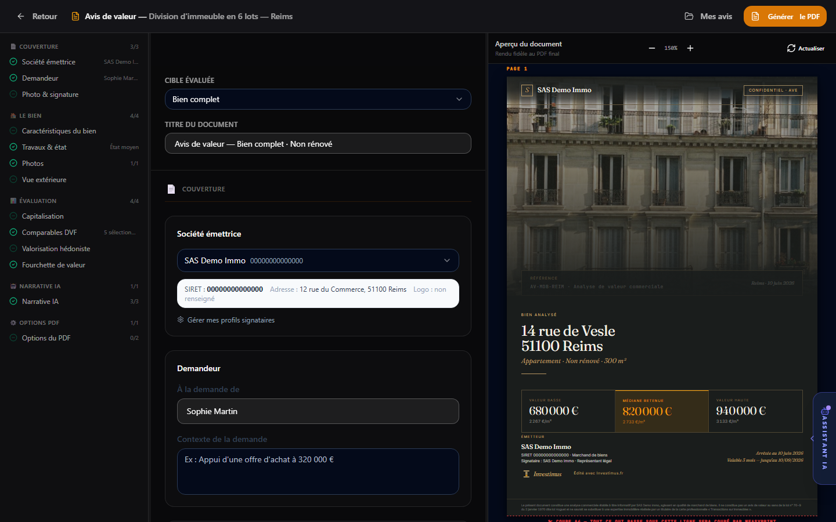This screenshot has height=522, width=836.
Task: Click the Valeur basse 680 000 € box
Action: point(568,411)
